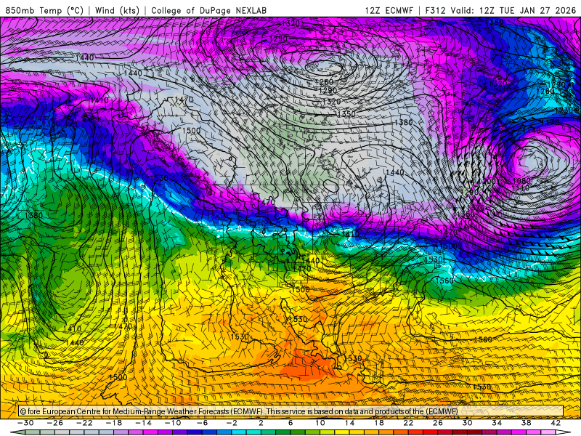Click the 38 label on the temperature scale
This screenshot has width=581, height=436.
526,423
